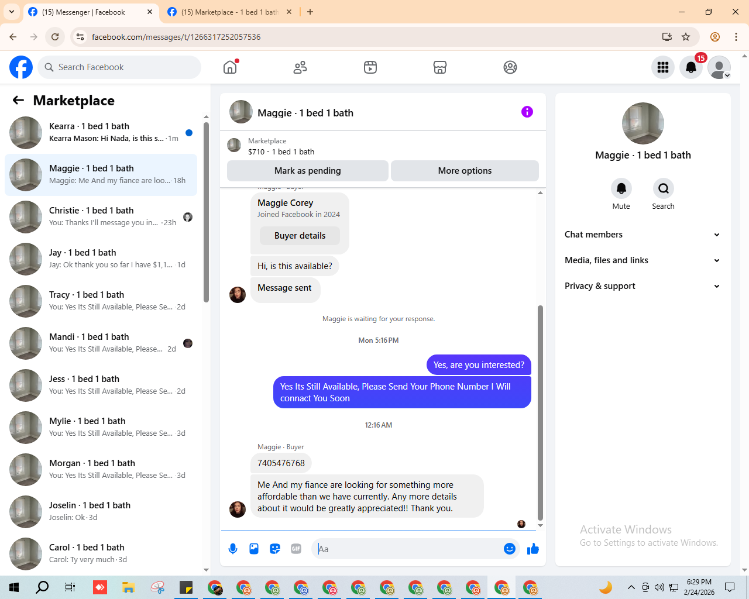Open Mylie 1 bed 1 bath chat
The height and width of the screenshot is (599, 749).
(x=101, y=428)
